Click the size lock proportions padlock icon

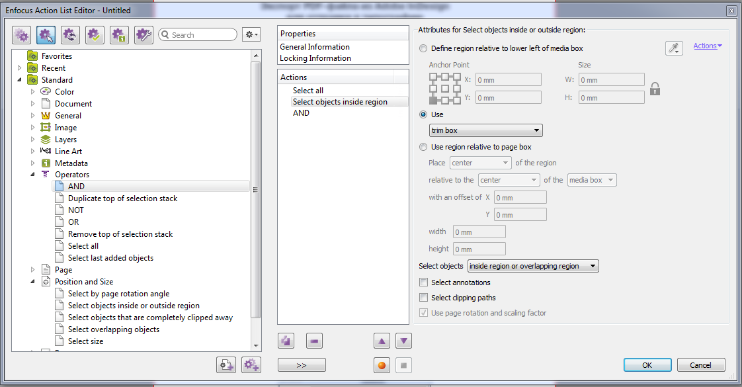tap(655, 89)
